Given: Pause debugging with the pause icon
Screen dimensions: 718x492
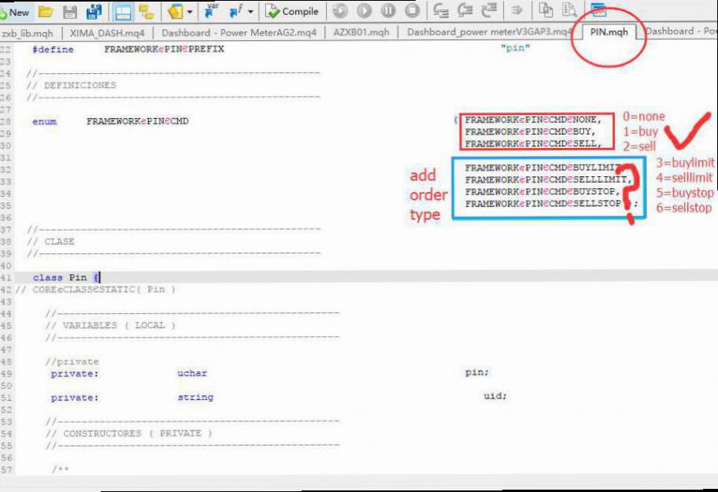Looking at the screenshot, I should (388, 12).
